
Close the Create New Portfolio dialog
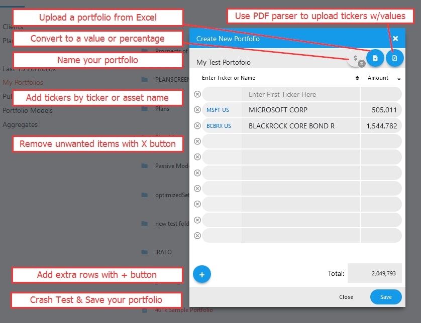tap(395, 39)
